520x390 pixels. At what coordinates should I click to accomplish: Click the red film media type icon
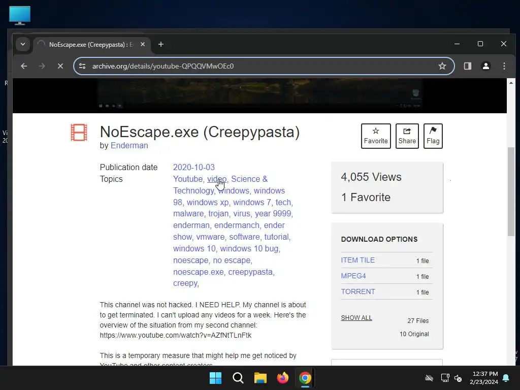(x=79, y=133)
